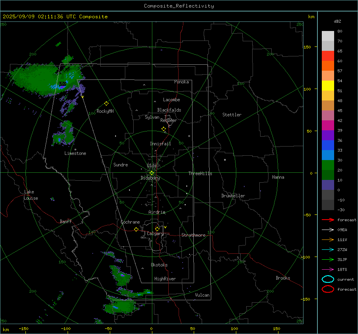Click the yellow diamond radar-center marker near Didsbury
This screenshot has height=334, width=358.
coord(152,173)
